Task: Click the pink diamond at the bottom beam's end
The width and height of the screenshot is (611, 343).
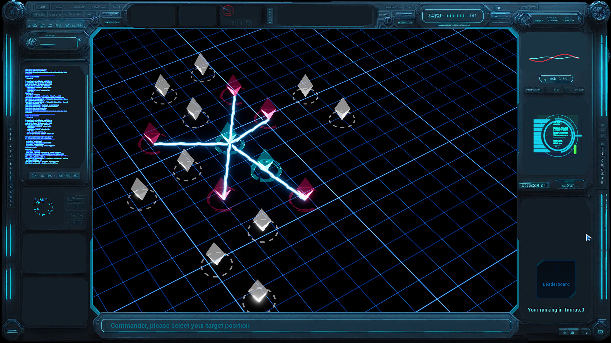Action: click(x=223, y=189)
